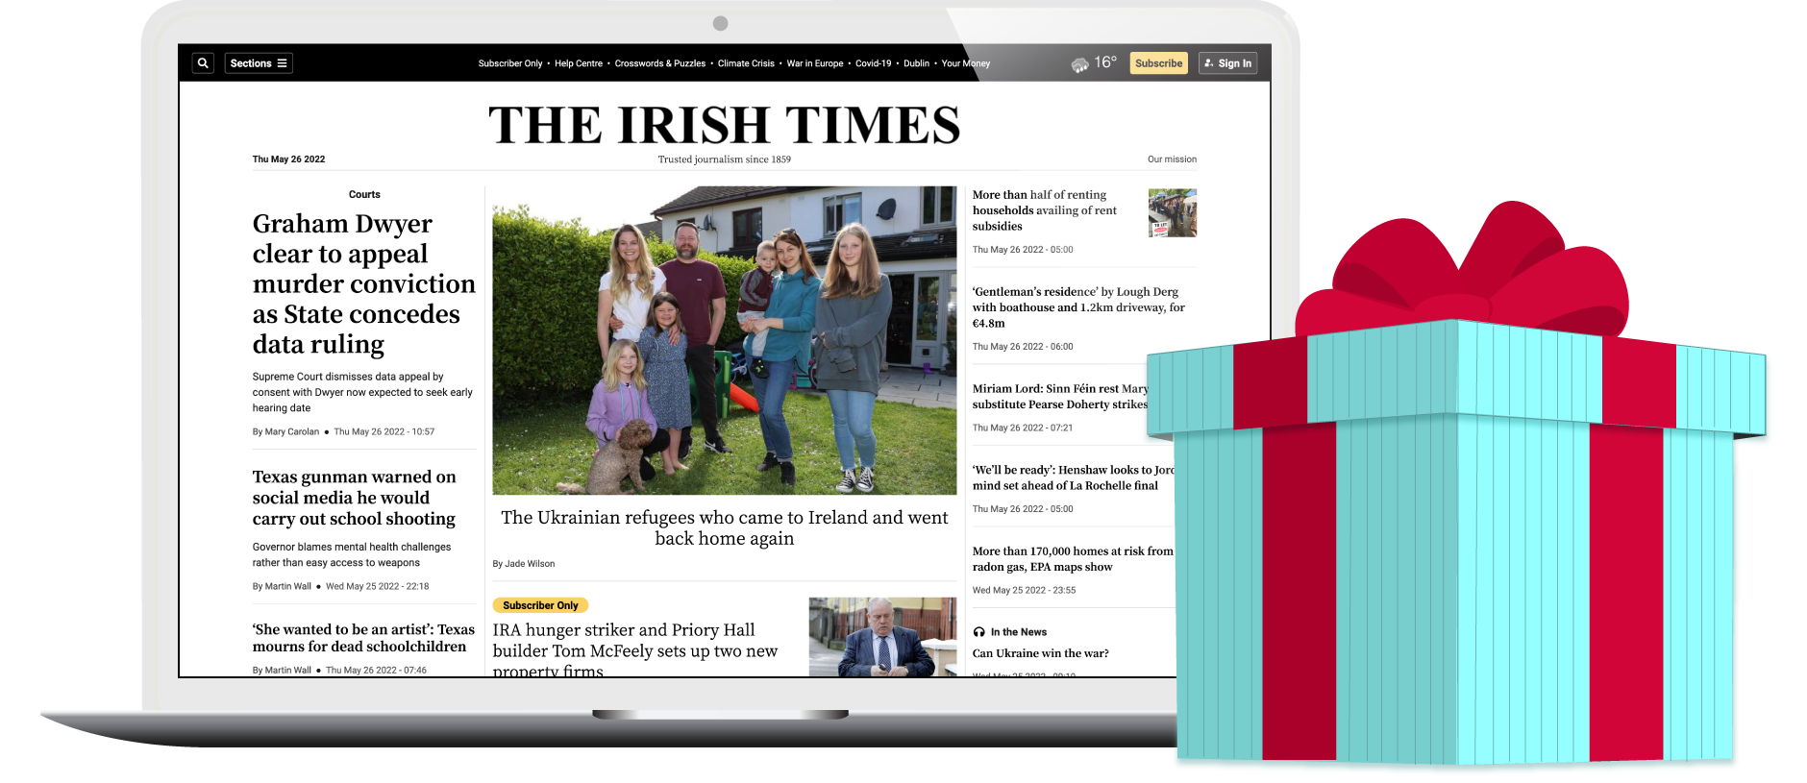1807x783 pixels.
Task: Open Graham Dwyer appeal headline
Action: (363, 283)
